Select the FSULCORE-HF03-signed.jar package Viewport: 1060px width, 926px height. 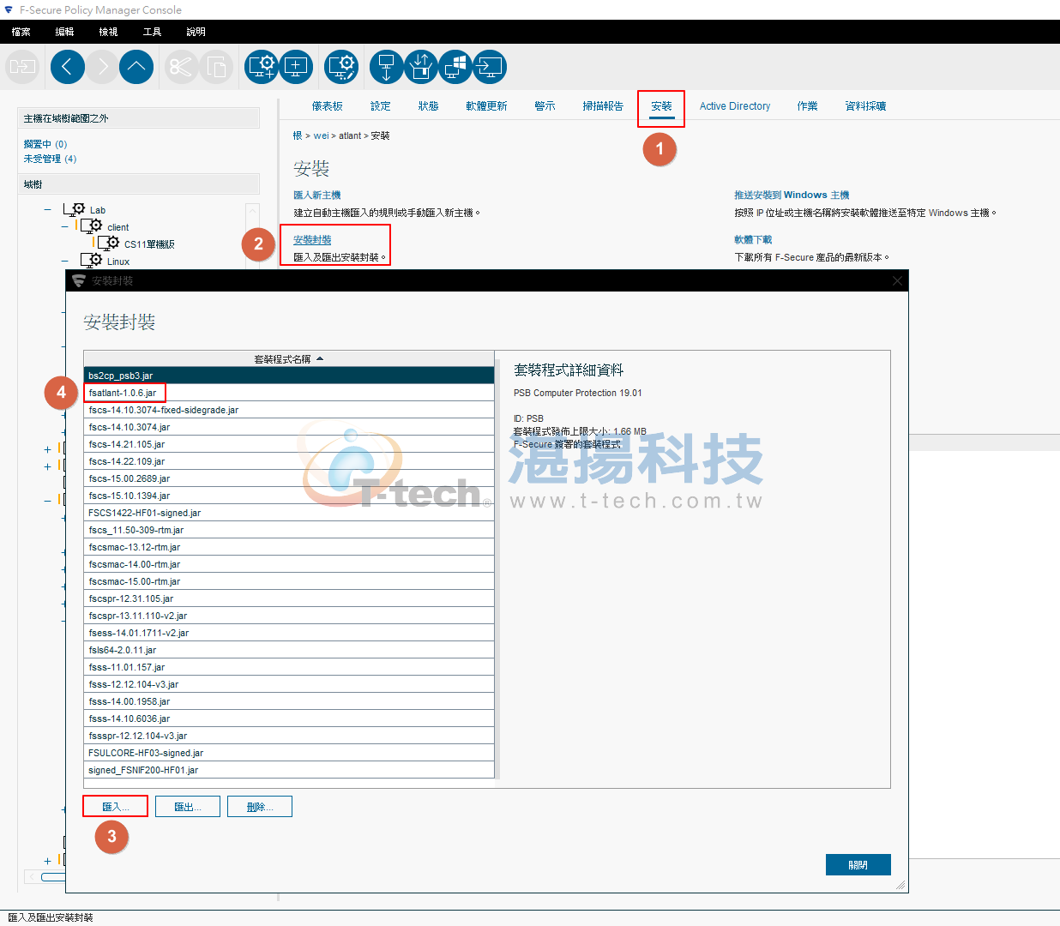(289, 753)
